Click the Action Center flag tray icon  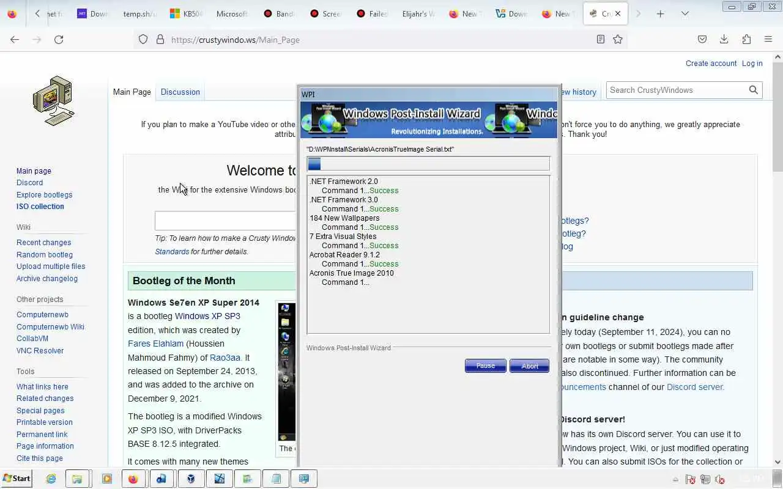[691, 479]
